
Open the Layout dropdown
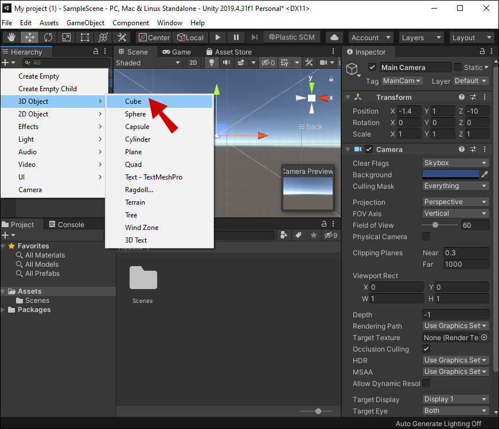click(471, 37)
